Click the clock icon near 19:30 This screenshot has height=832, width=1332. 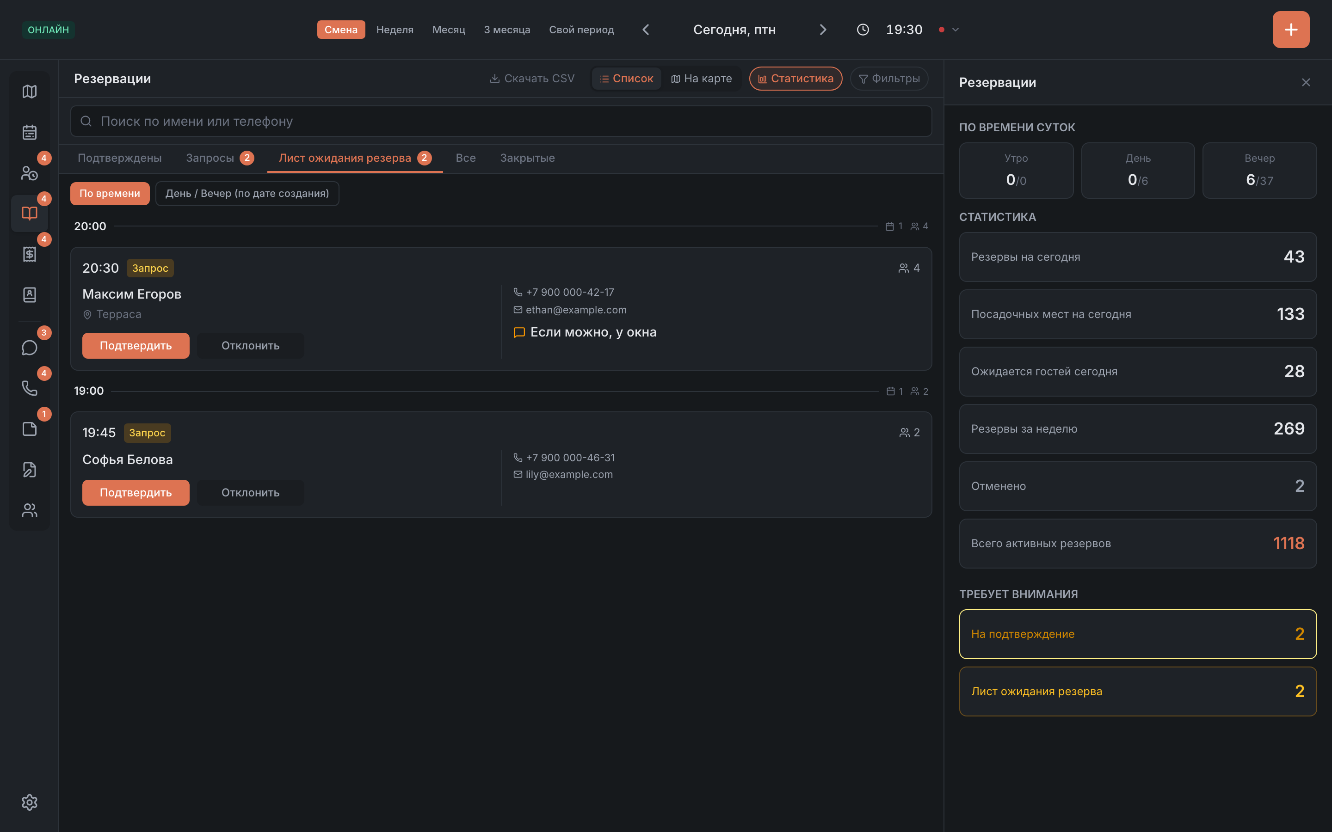(x=863, y=30)
